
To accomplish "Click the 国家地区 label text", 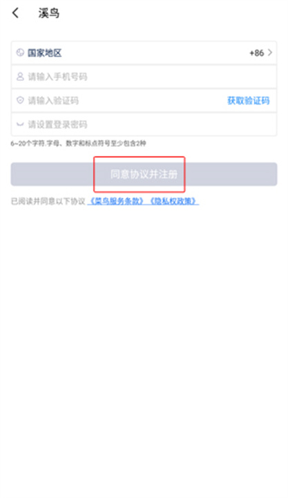I will click(x=44, y=53).
